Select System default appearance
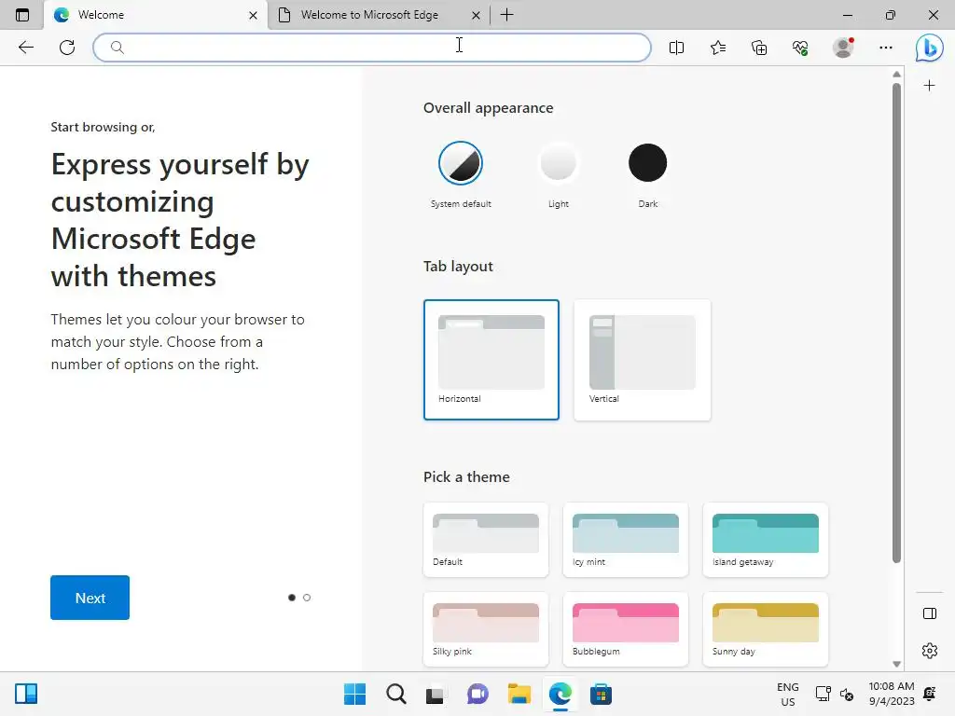Screen dimensions: 955x716 461,163
